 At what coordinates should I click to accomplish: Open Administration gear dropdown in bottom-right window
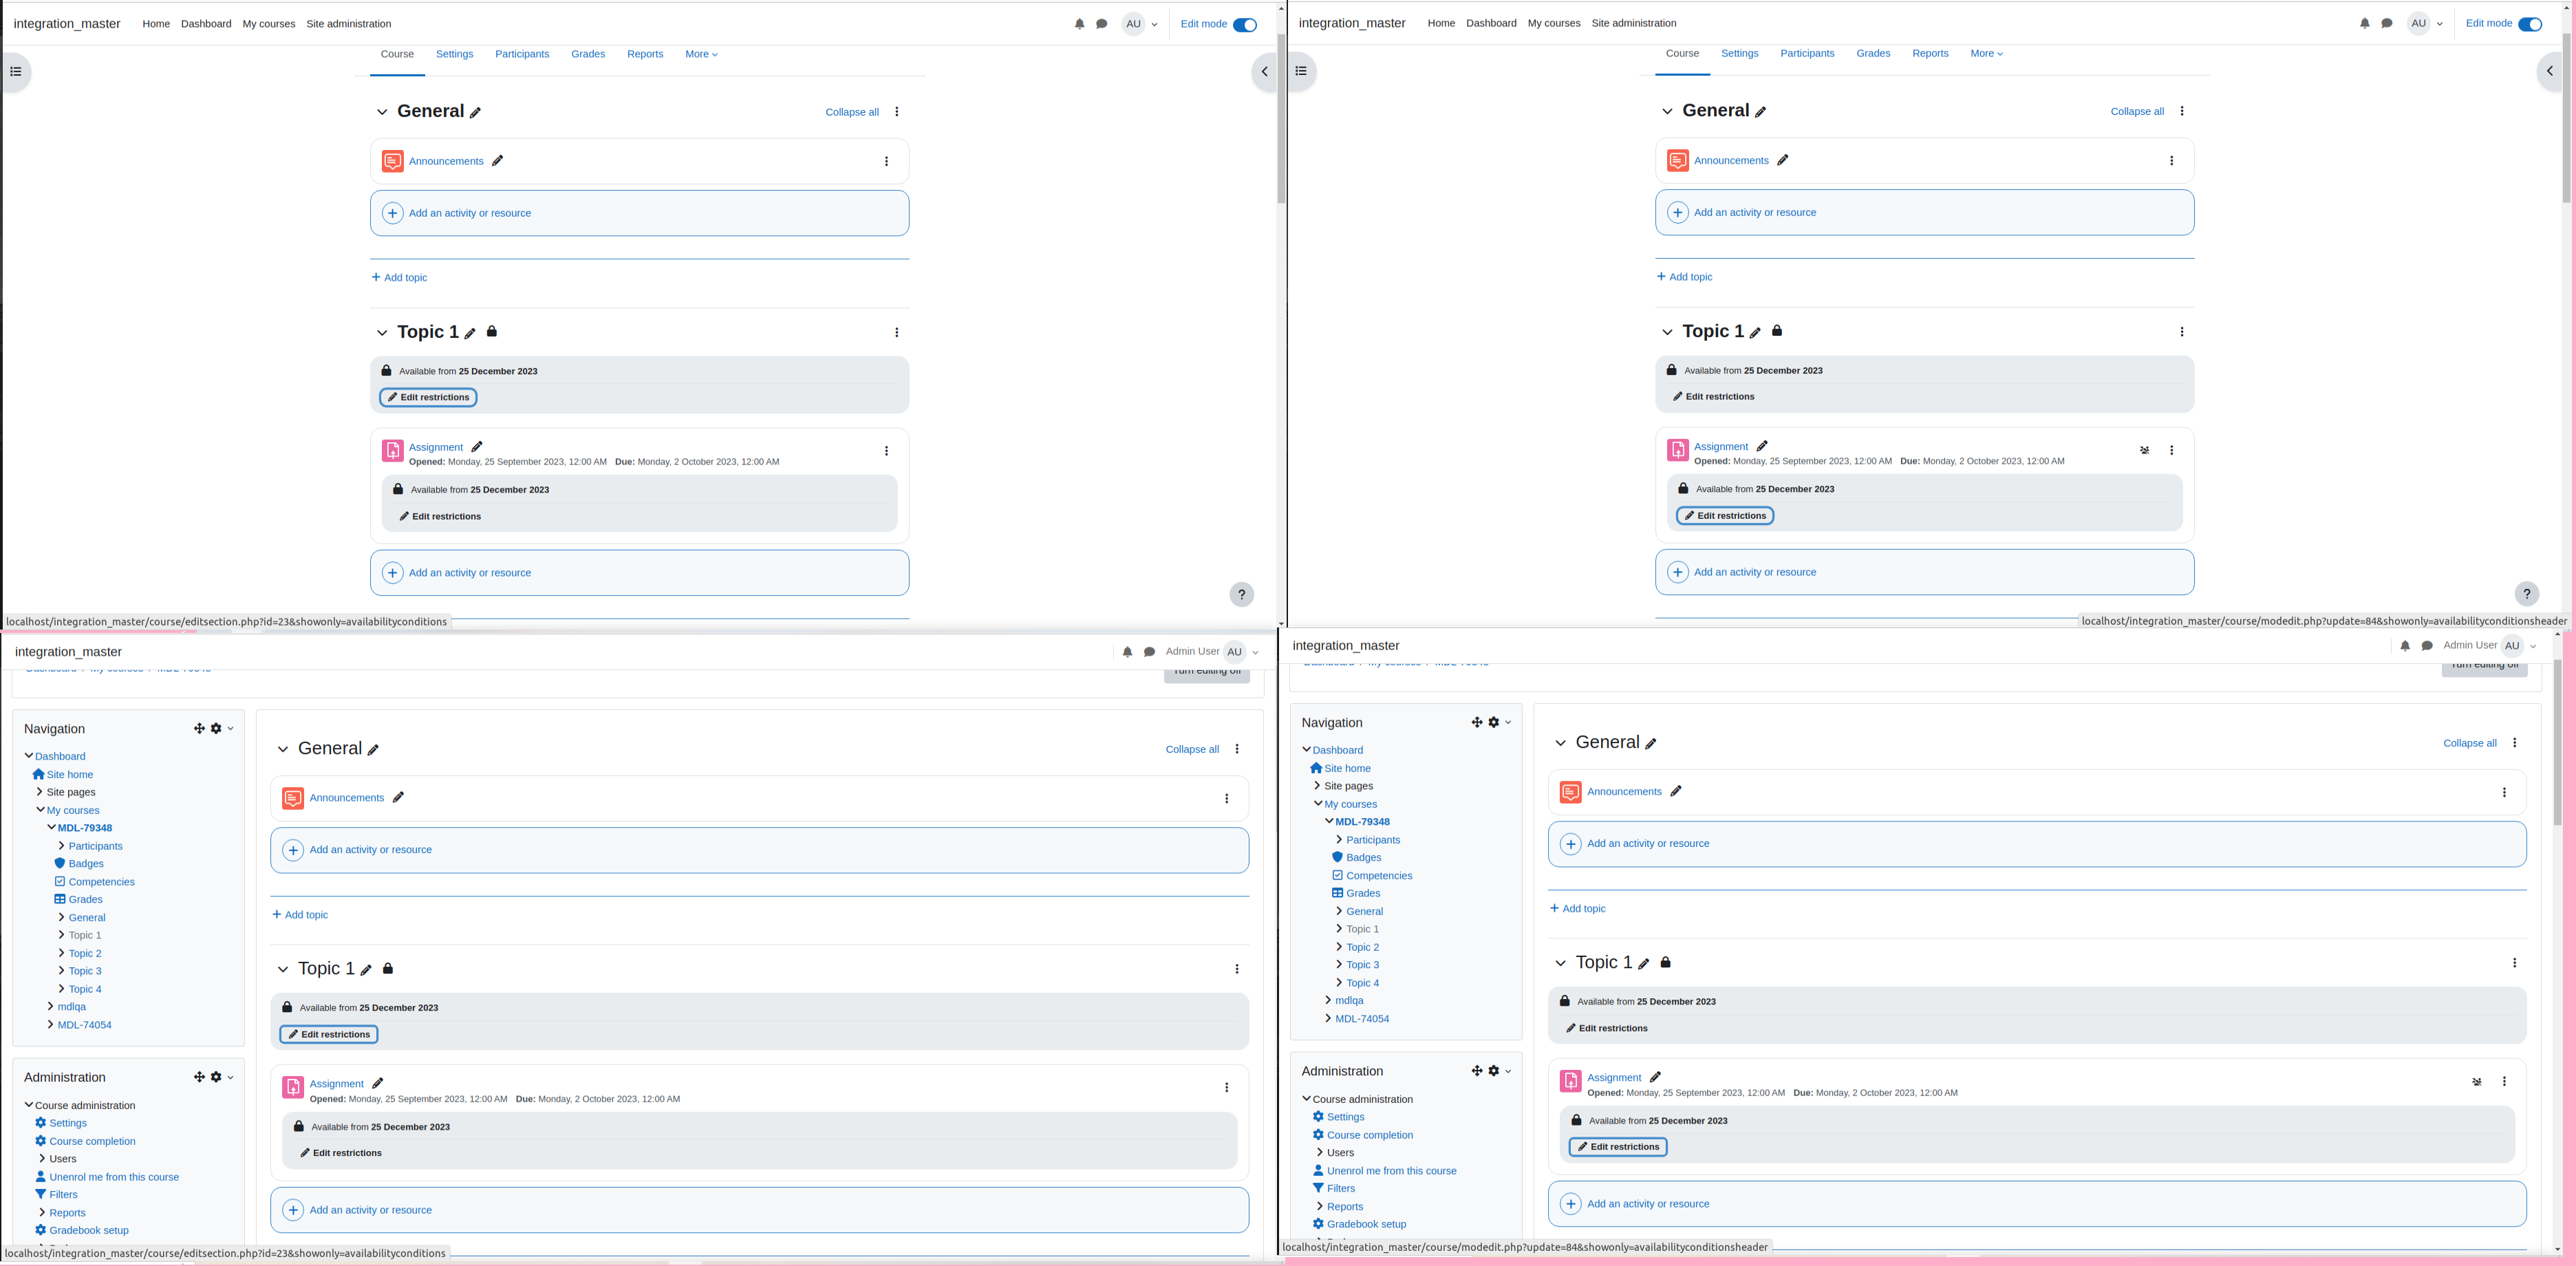[x=1499, y=1071]
